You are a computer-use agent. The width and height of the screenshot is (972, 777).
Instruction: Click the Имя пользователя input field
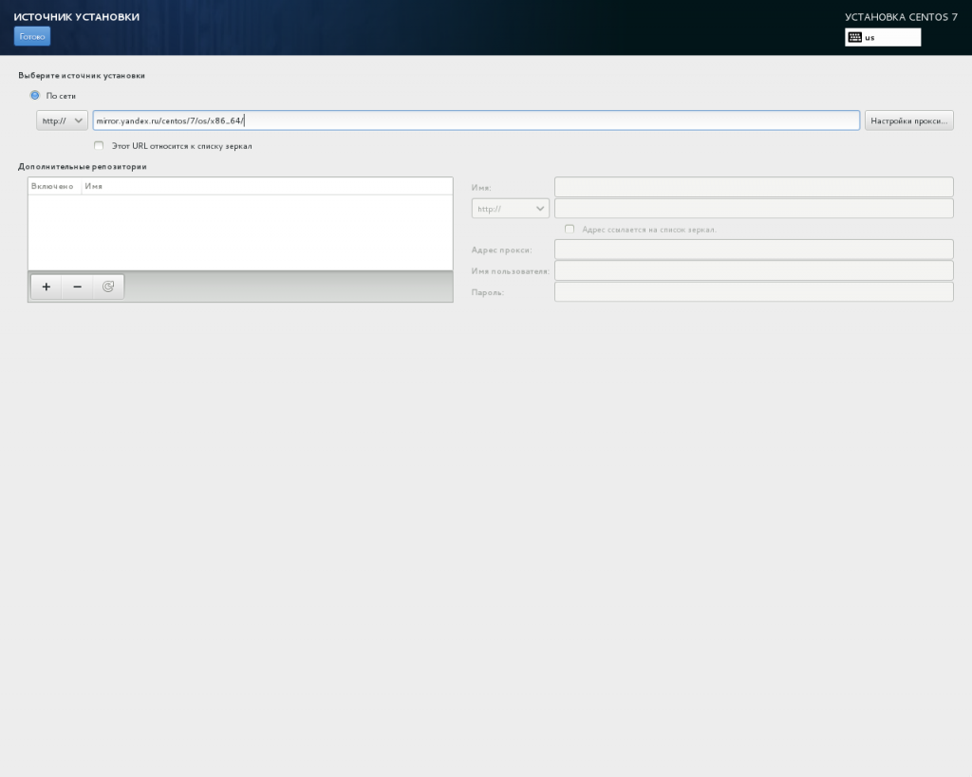click(753, 271)
